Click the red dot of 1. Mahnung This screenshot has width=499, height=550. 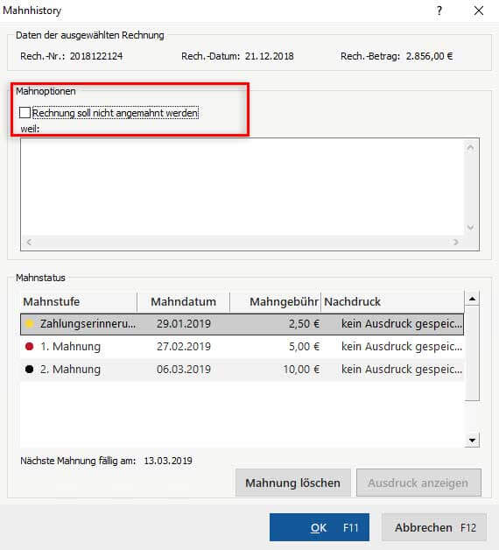coord(30,347)
